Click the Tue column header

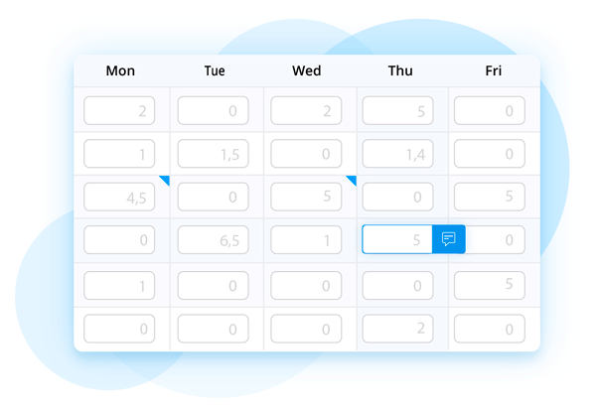pyautogui.click(x=215, y=70)
